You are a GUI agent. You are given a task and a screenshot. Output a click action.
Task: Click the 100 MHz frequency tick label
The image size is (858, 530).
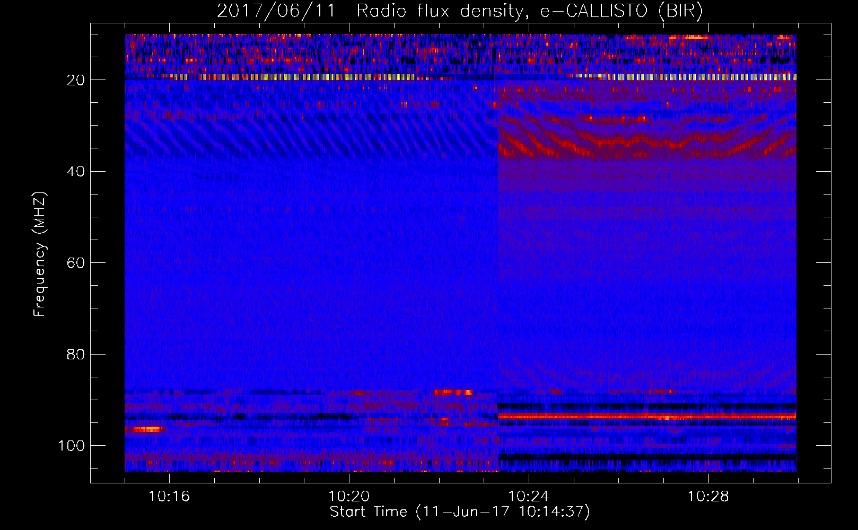pyautogui.click(x=72, y=446)
